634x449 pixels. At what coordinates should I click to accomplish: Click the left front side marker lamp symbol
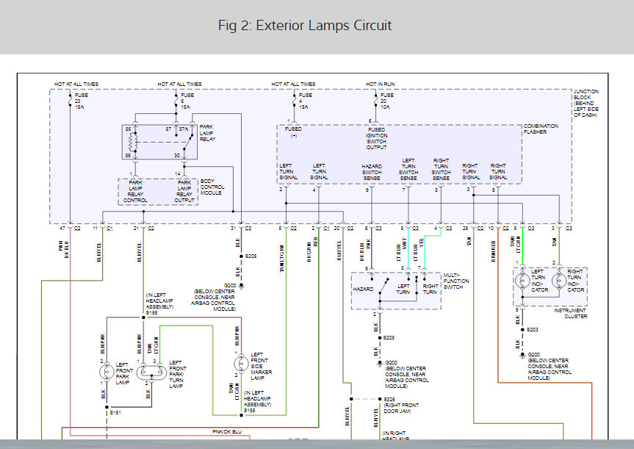tap(241, 364)
